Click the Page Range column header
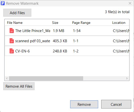 click(81, 23)
